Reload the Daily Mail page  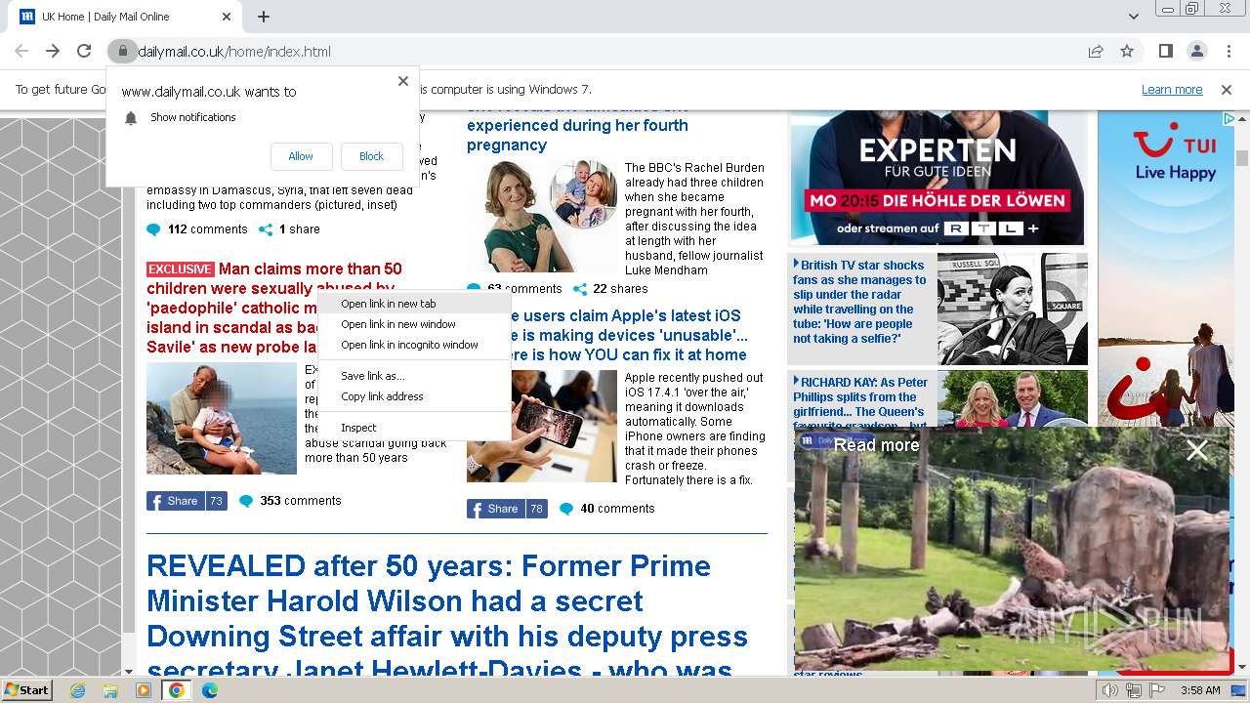pyautogui.click(x=84, y=52)
